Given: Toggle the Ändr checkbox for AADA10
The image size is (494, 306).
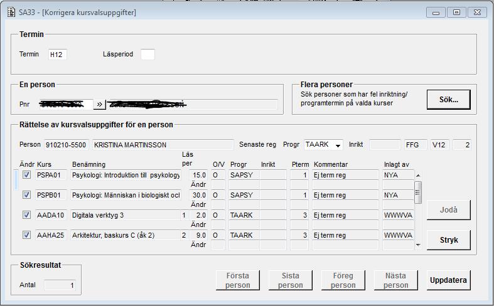Looking at the screenshot, I should [x=26, y=215].
